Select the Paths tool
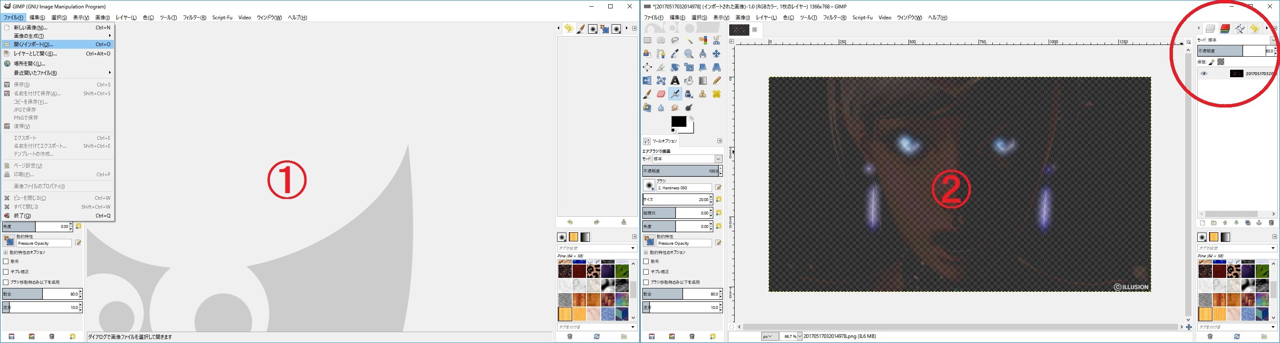 point(661,54)
